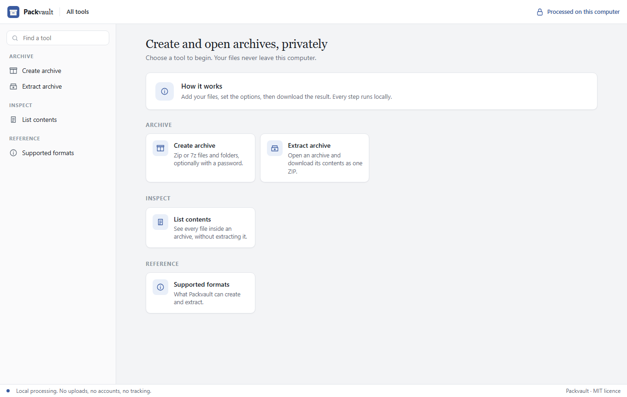Click the subtitle 'Choose a tool to begin'

[x=179, y=58]
